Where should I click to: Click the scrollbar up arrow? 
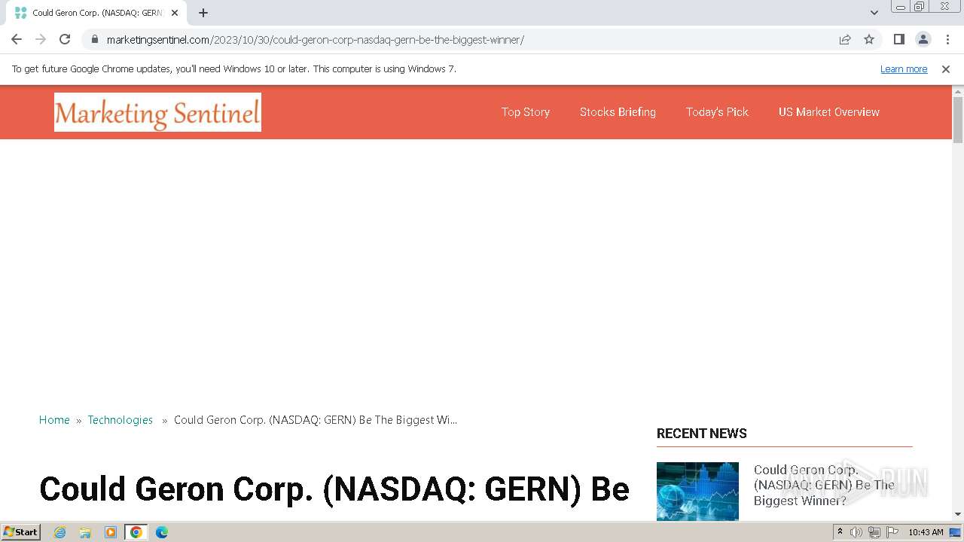tap(958, 91)
